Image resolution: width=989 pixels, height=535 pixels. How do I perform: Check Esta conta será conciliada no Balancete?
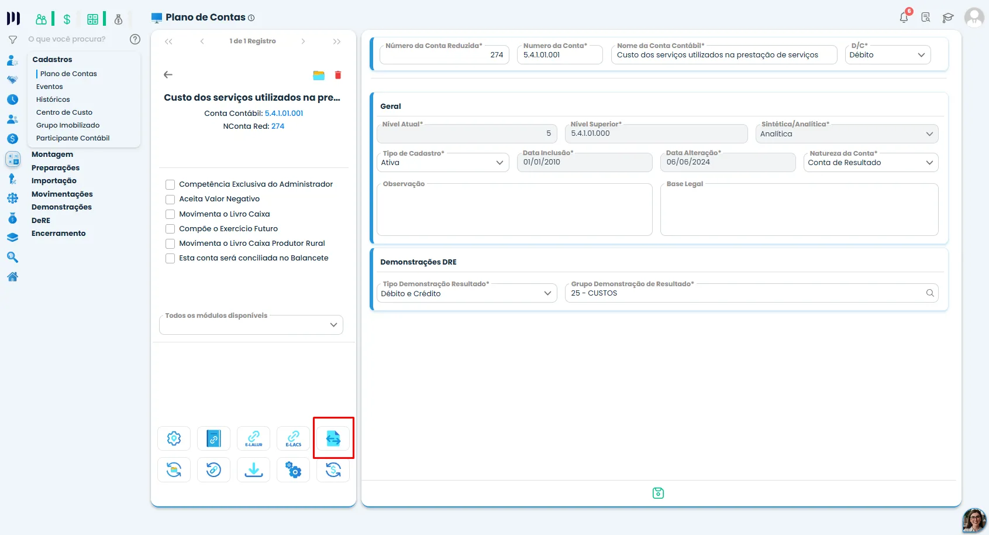point(170,258)
